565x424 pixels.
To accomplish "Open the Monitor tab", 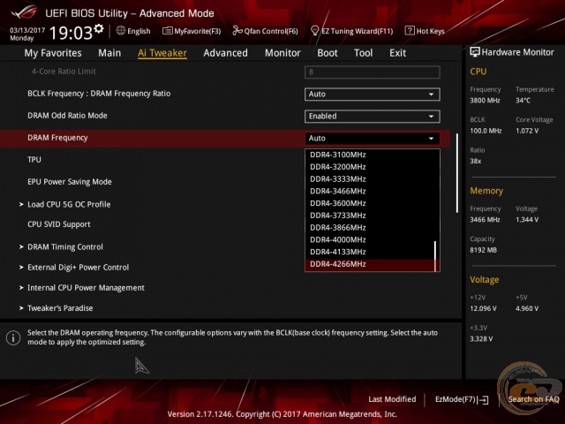I will pyautogui.click(x=282, y=53).
